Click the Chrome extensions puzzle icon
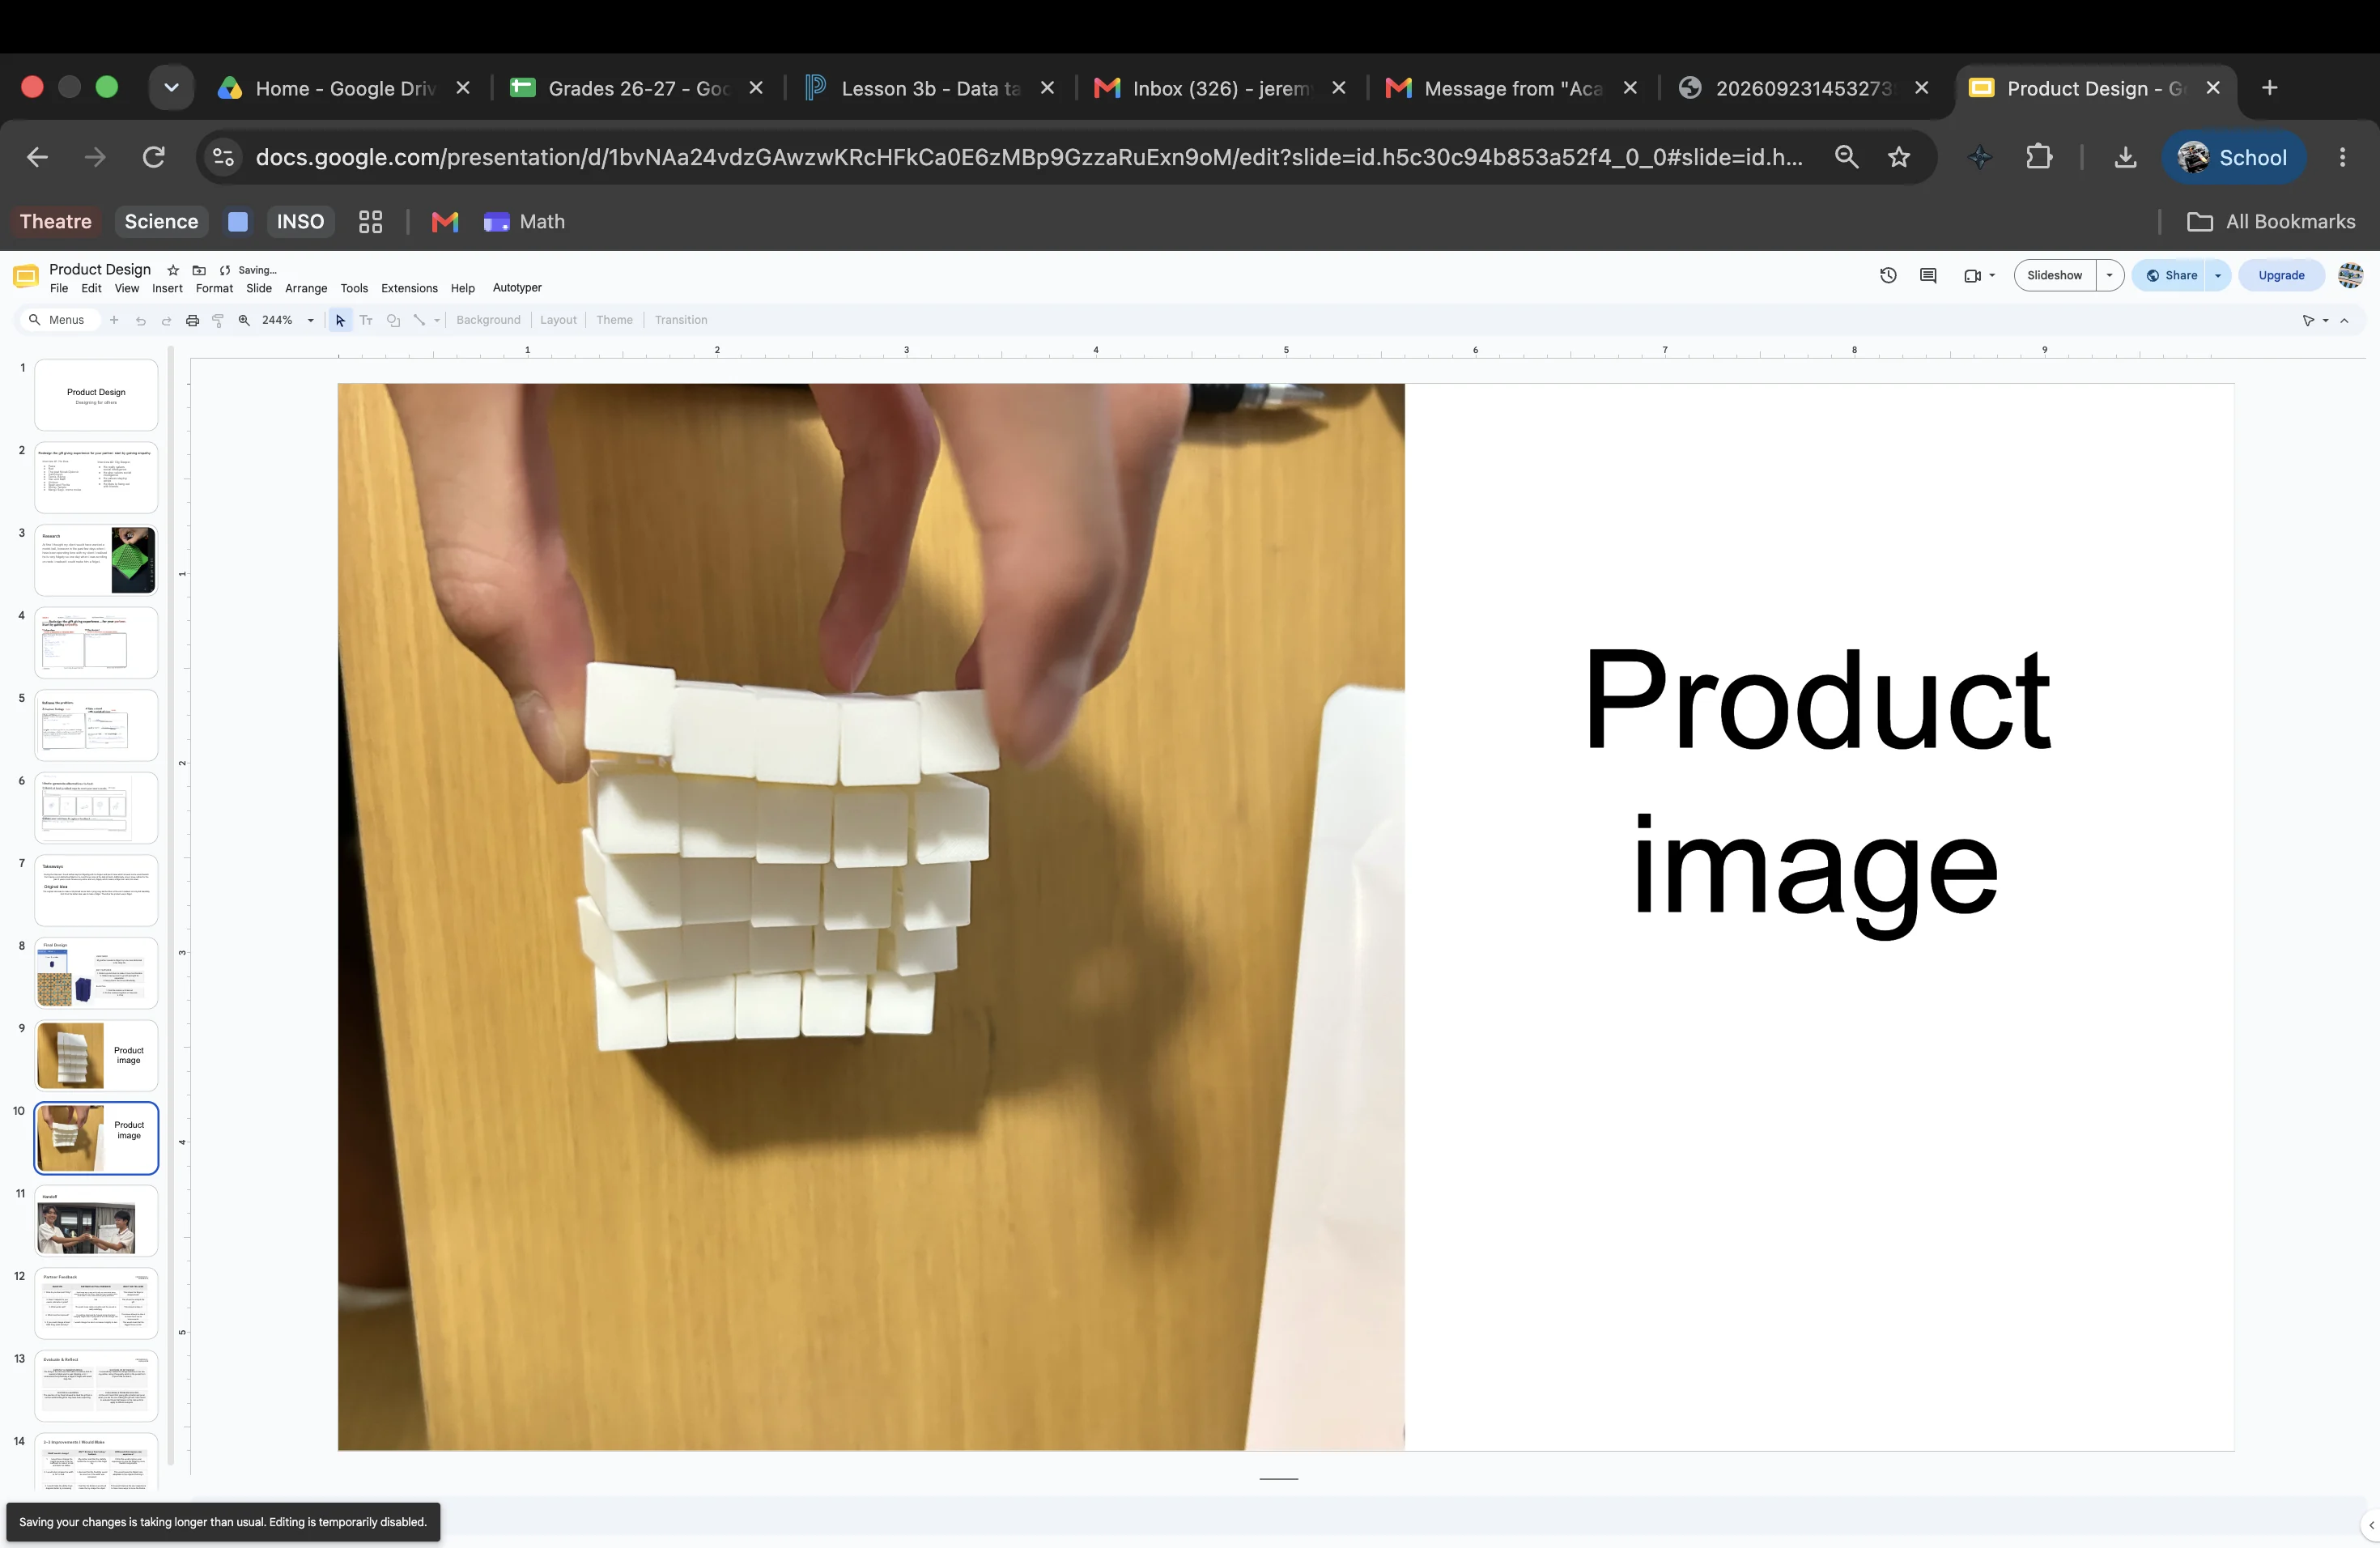Screen dimensions: 2380x1548 click(x=2038, y=157)
